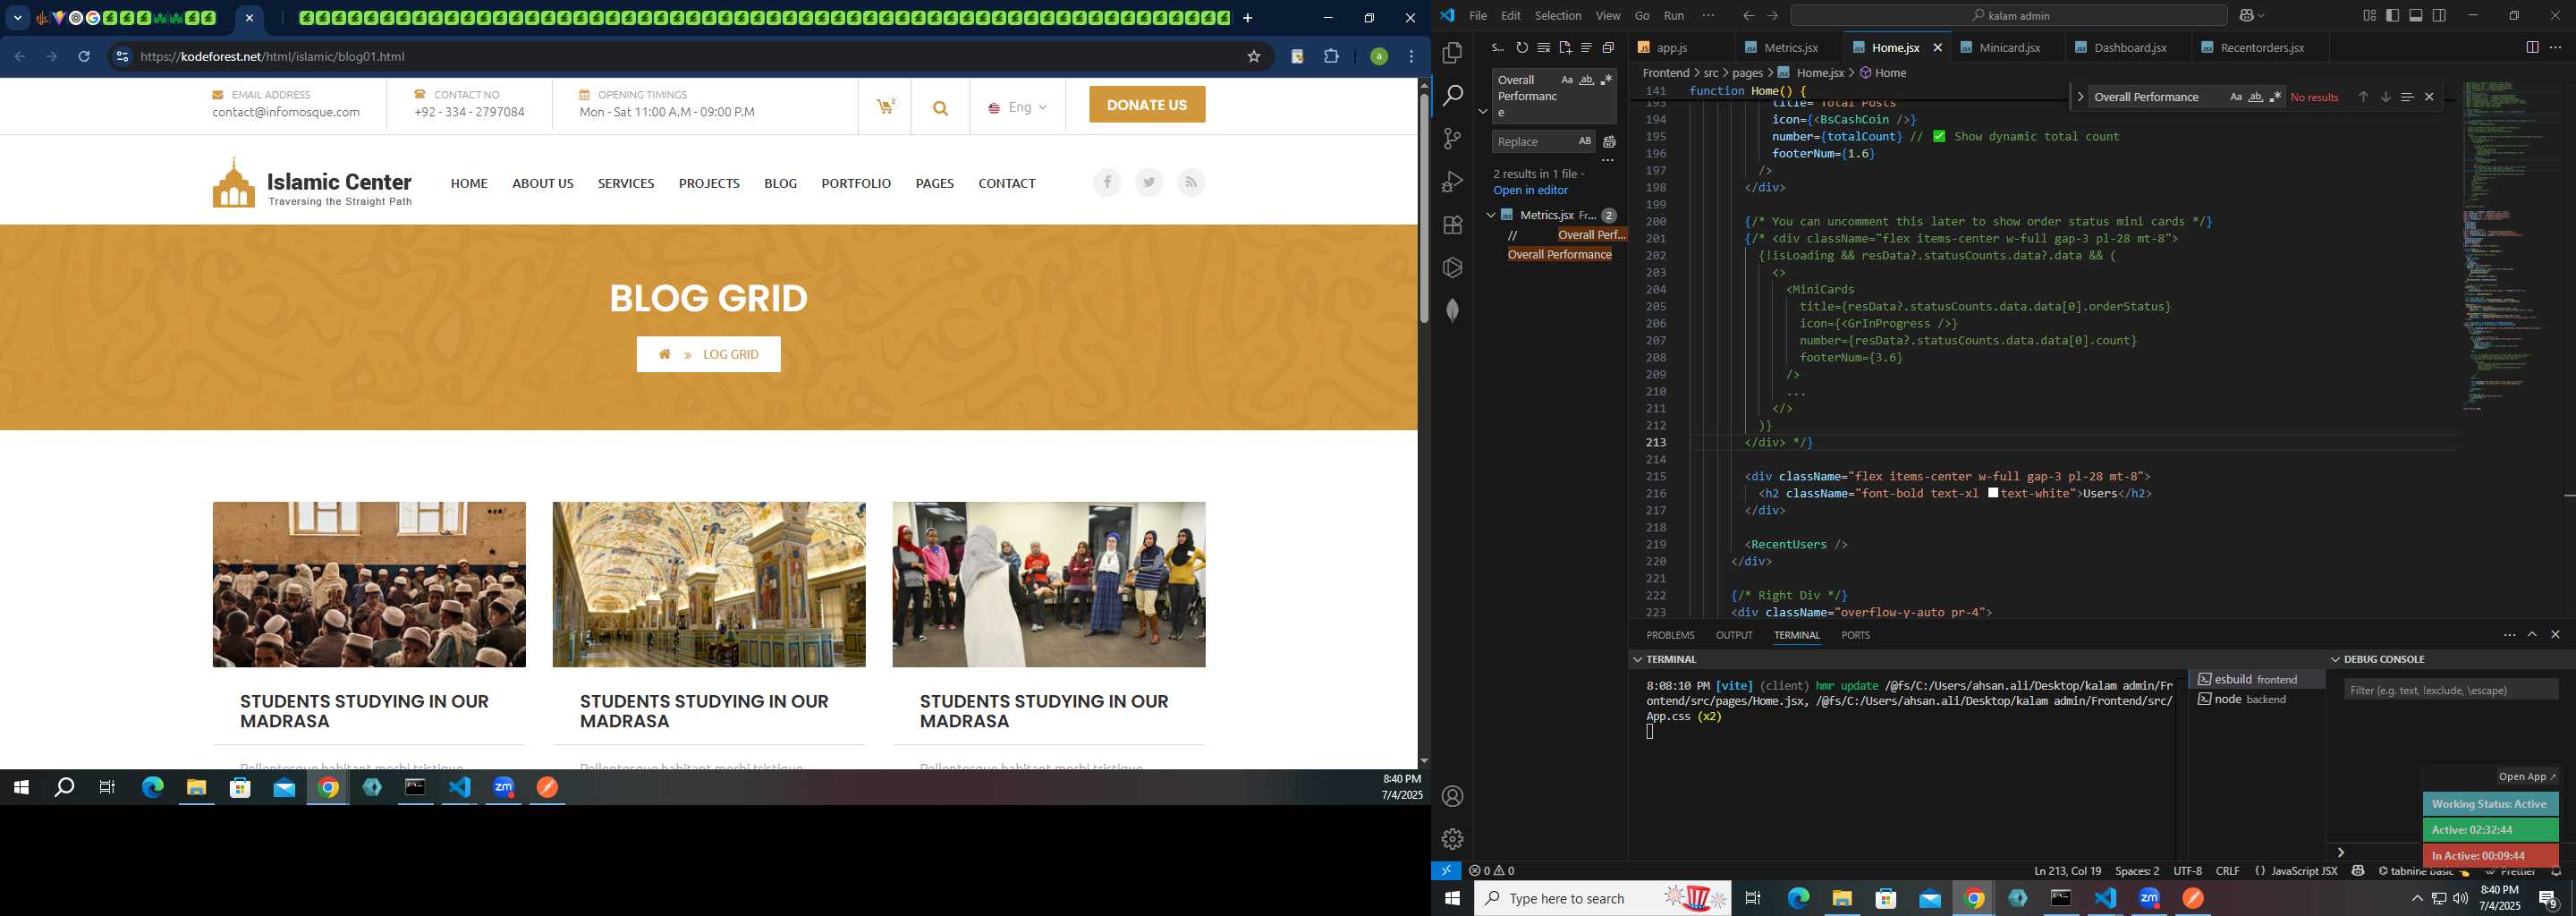Toggle Match Case in sidebar search box
The width and height of the screenshot is (2576, 916).
point(1567,80)
